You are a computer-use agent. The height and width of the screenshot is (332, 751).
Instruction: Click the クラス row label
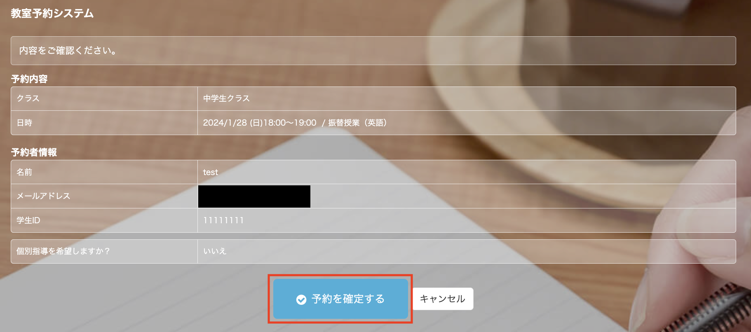28,98
